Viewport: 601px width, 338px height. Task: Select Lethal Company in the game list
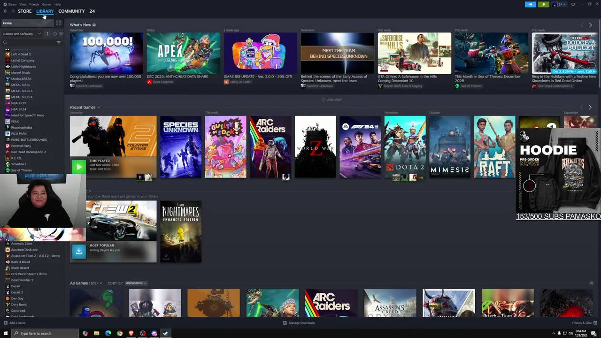click(x=23, y=61)
